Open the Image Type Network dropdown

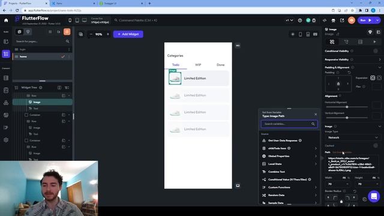(352, 137)
